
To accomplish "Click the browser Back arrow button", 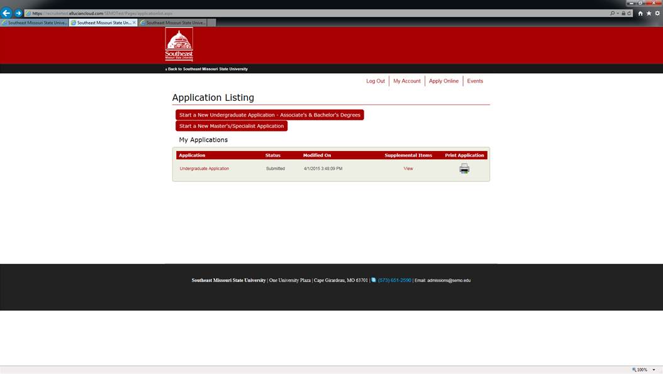I will tap(6, 13).
